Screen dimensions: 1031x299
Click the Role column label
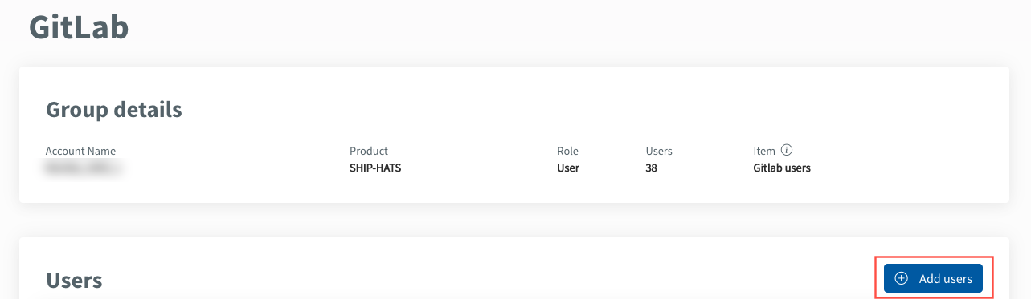pos(567,151)
